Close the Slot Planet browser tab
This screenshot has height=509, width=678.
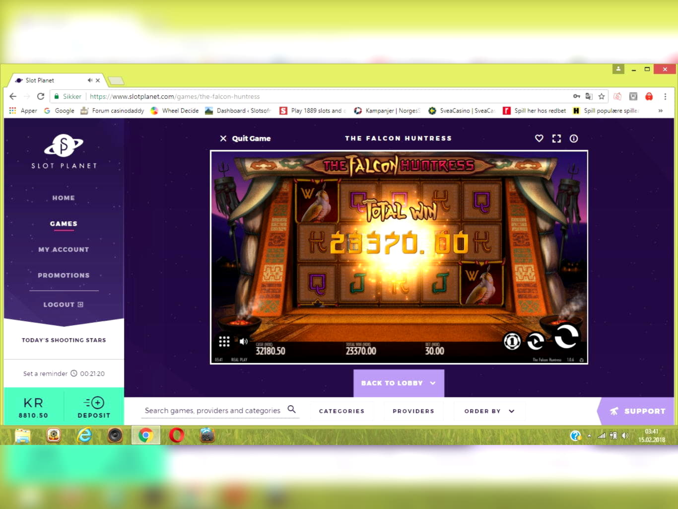[98, 80]
